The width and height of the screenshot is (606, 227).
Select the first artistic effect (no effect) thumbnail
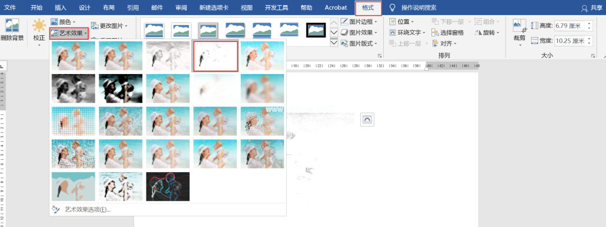click(74, 56)
